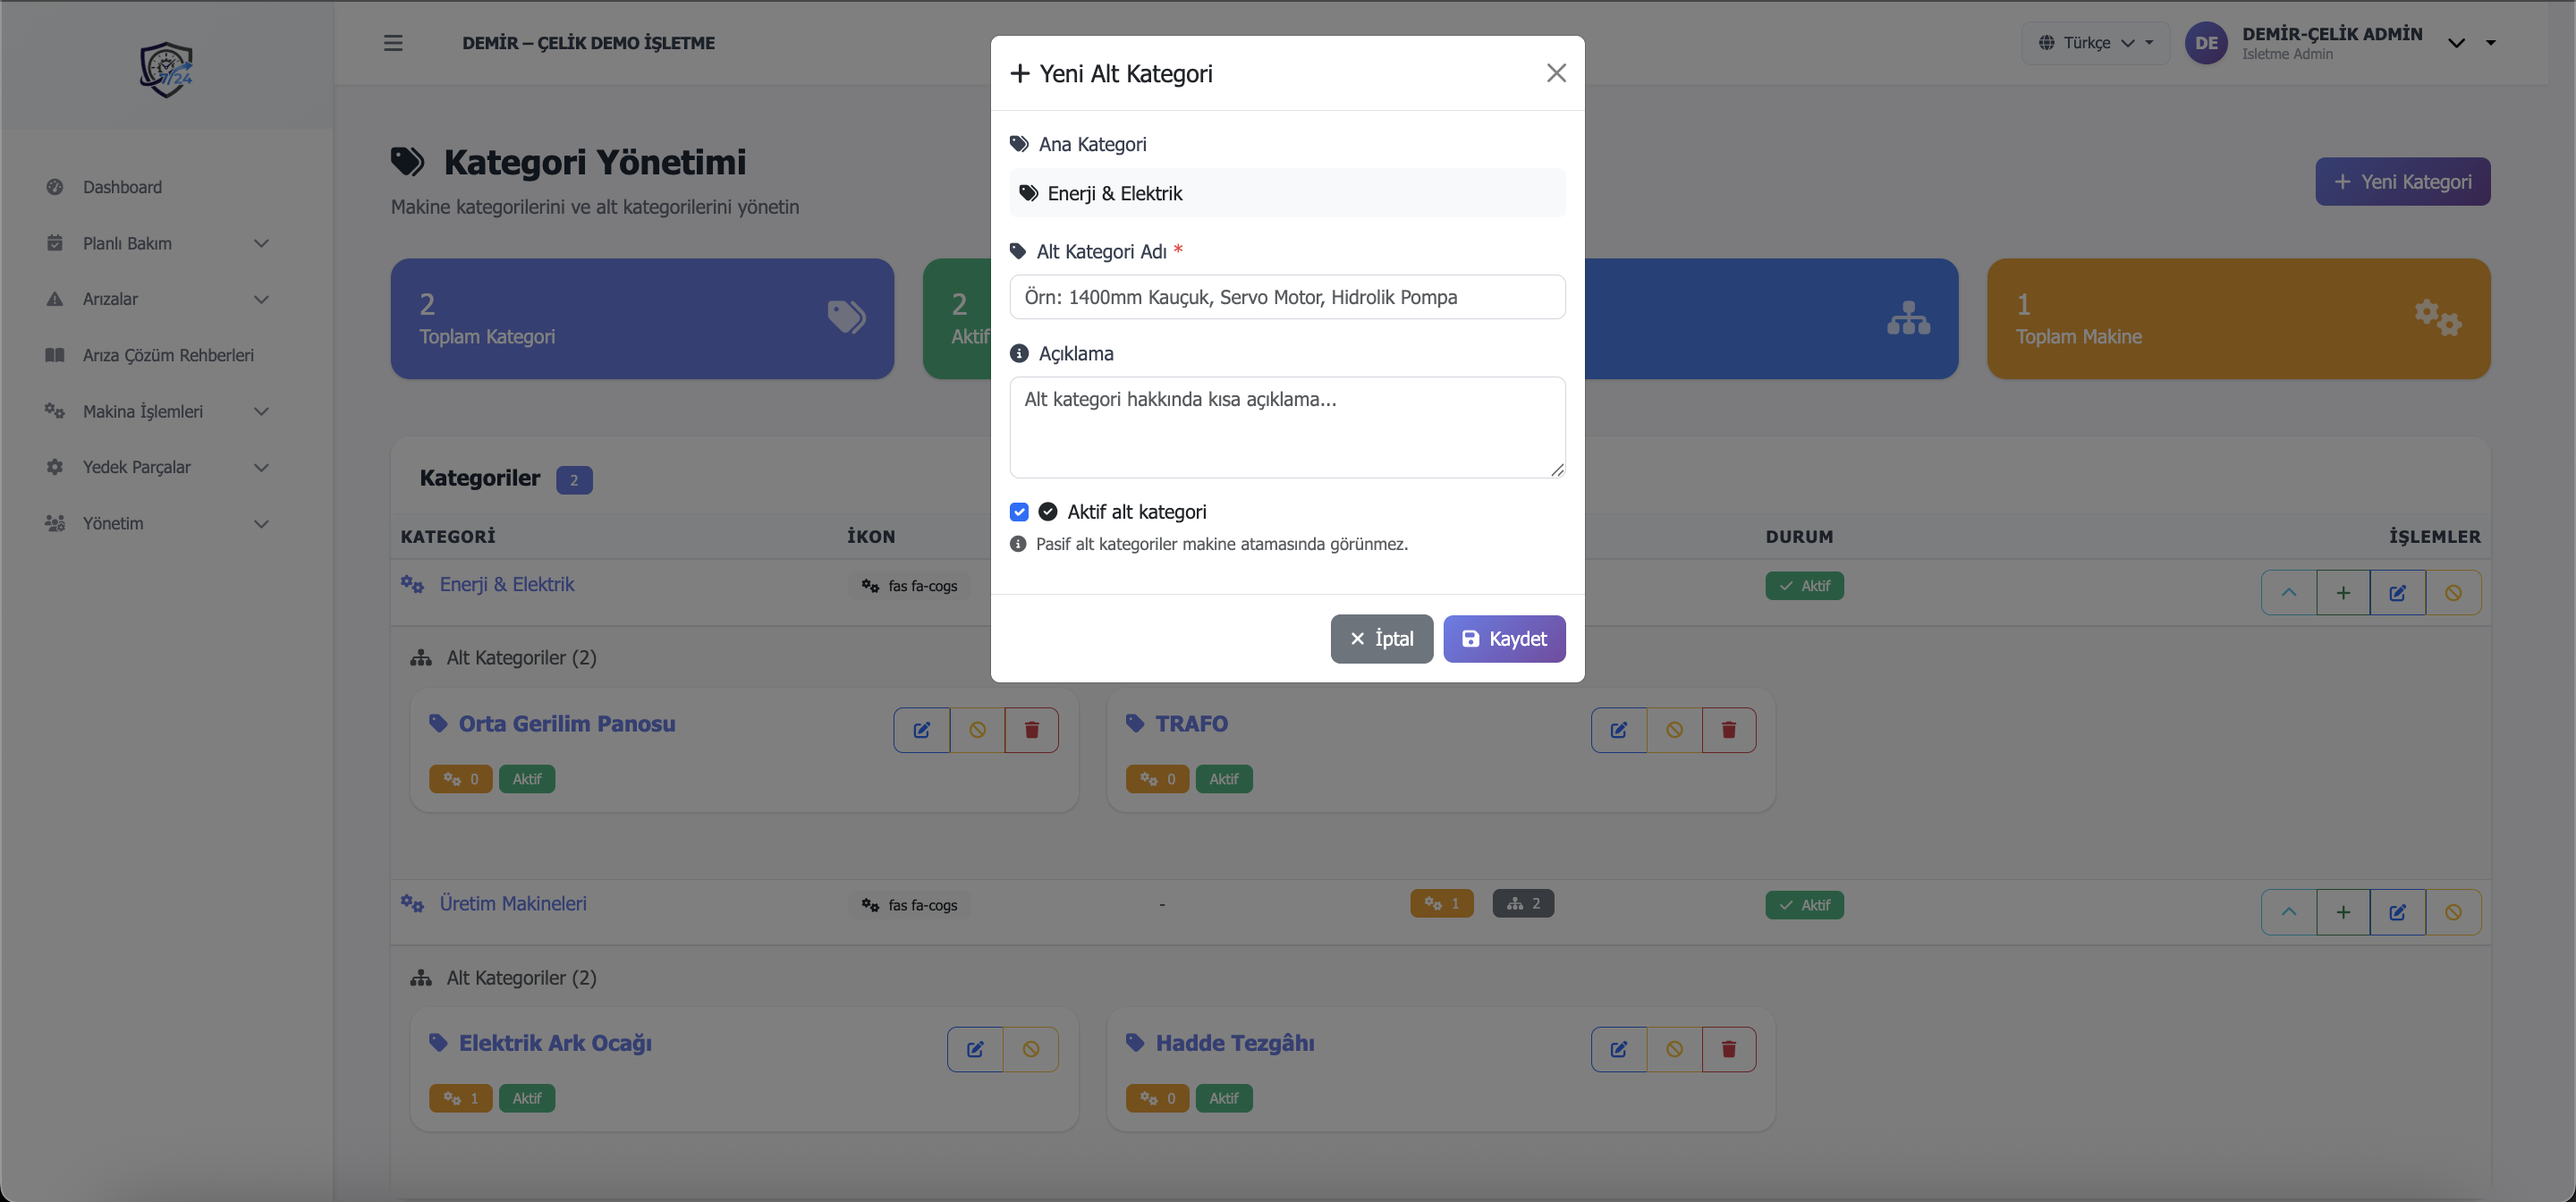Click the Kaydet save button
The image size is (2576, 1202).
pos(1503,639)
